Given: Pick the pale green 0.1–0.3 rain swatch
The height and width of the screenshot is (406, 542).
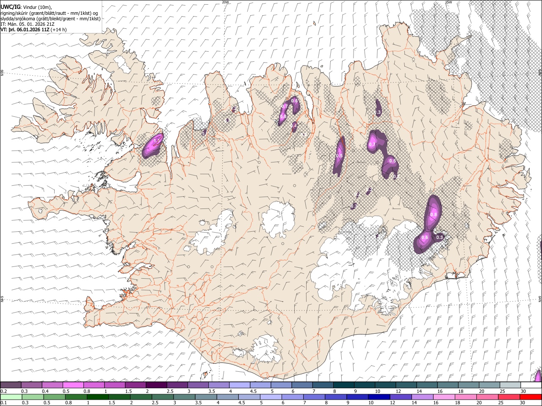Looking at the screenshot, I should (x=11, y=397).
